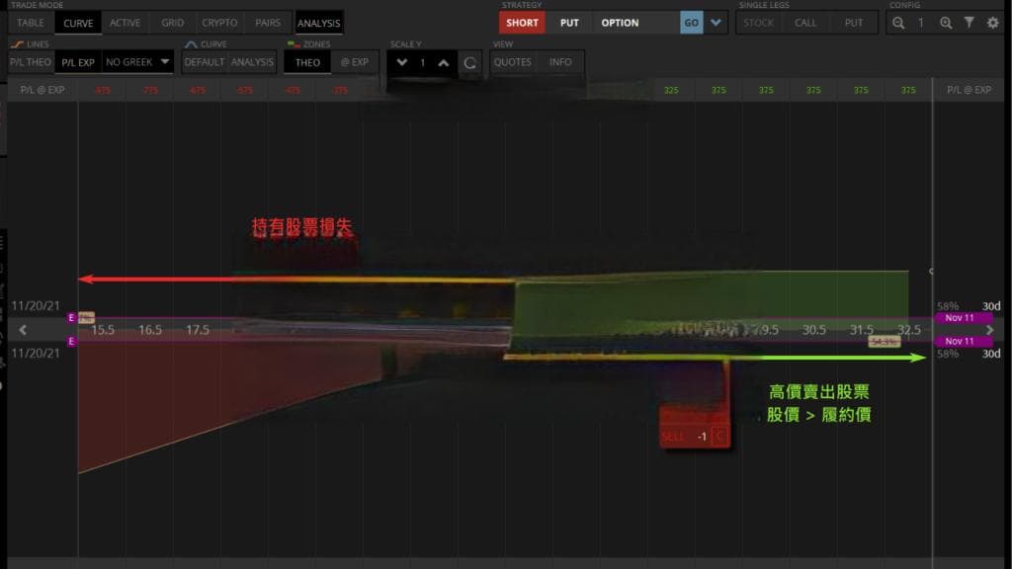Toggle the ANALYSIS mode button
1012x569 pixels.
[x=319, y=23]
